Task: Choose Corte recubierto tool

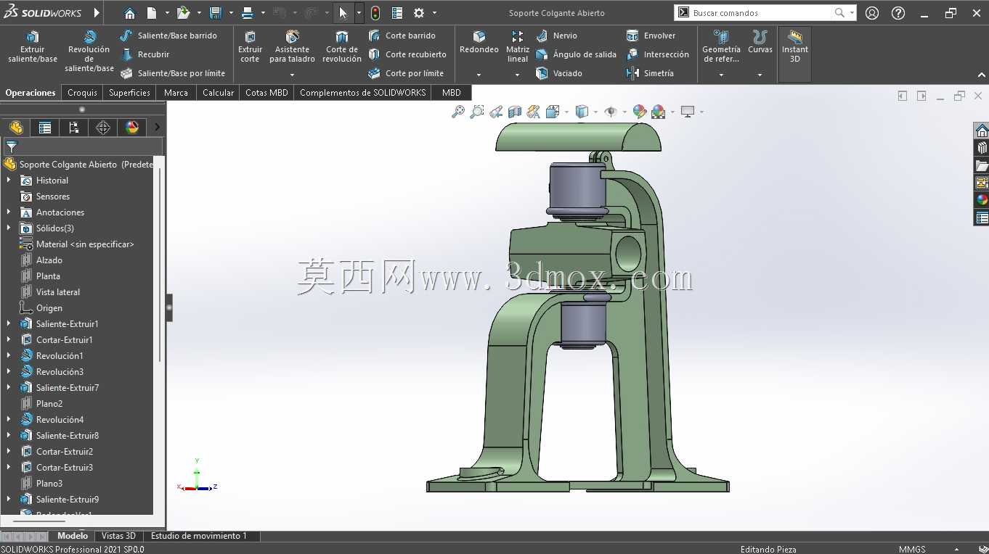Action: point(407,54)
